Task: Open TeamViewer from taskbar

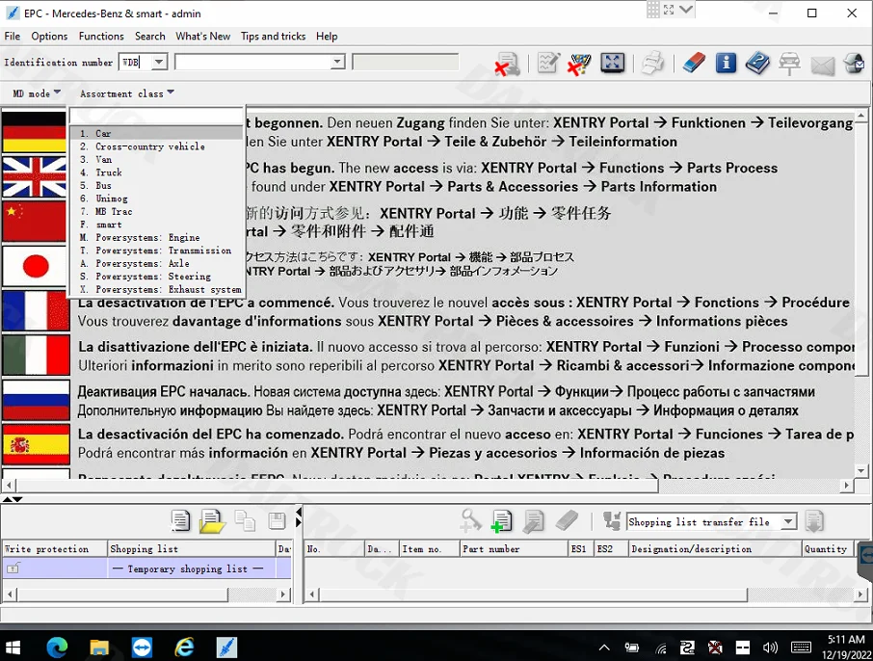Action: tap(142, 648)
